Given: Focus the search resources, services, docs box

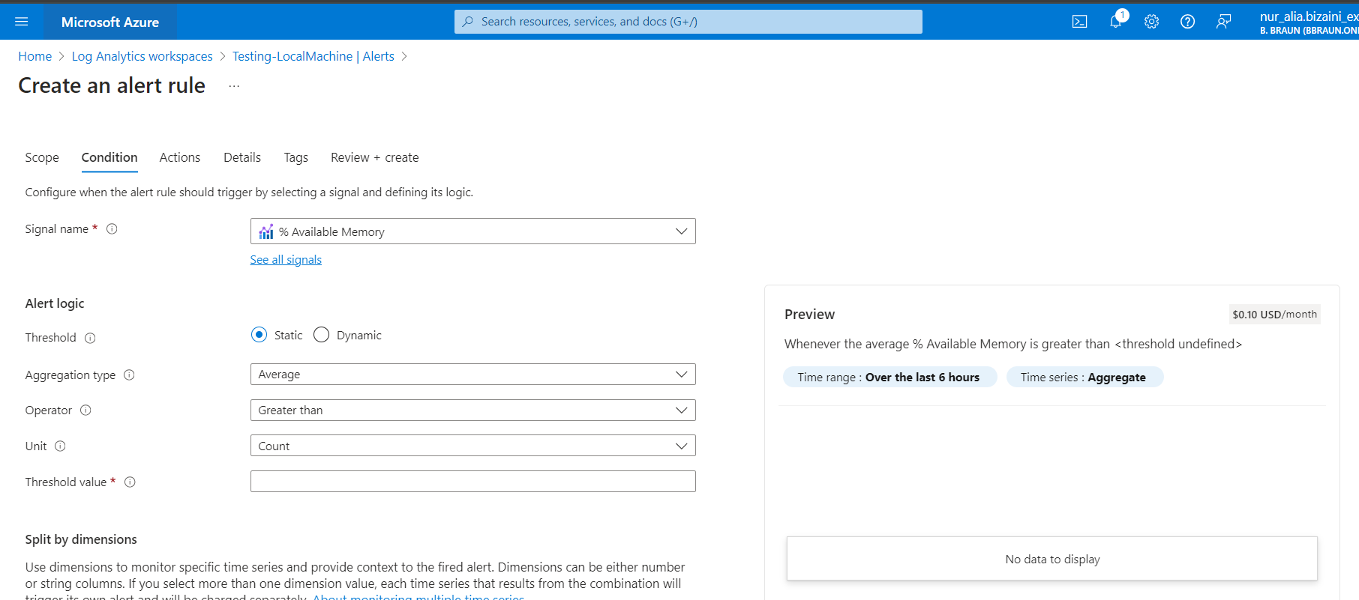Looking at the screenshot, I should (688, 22).
